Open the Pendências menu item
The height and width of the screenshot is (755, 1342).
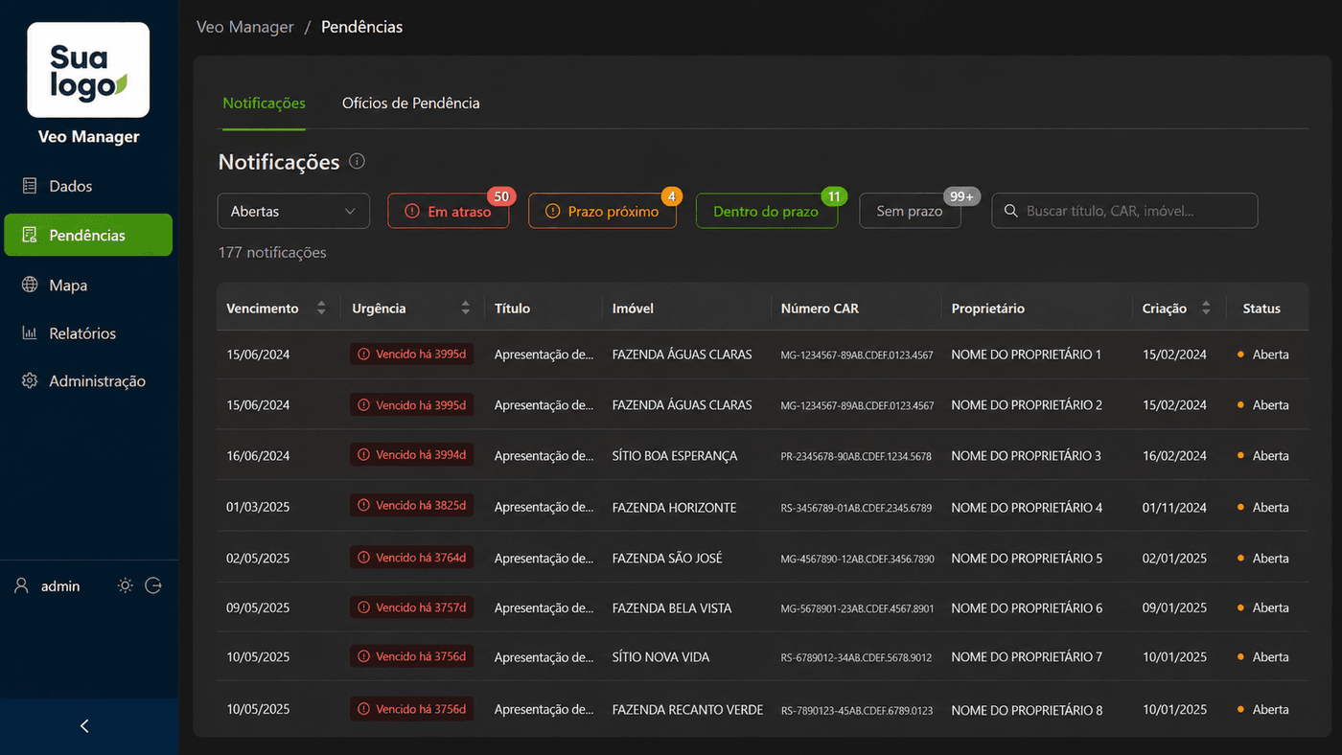88,235
